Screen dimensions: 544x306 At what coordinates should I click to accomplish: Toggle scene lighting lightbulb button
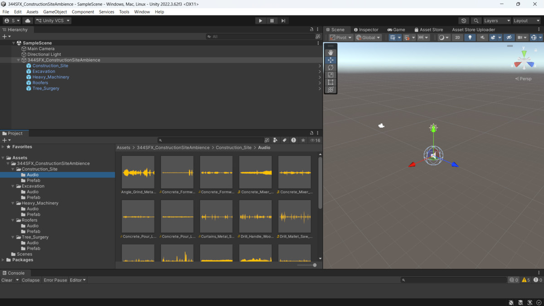(x=470, y=38)
